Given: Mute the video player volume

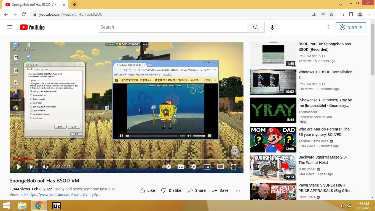Looking at the screenshot, I should (x=45, y=167).
